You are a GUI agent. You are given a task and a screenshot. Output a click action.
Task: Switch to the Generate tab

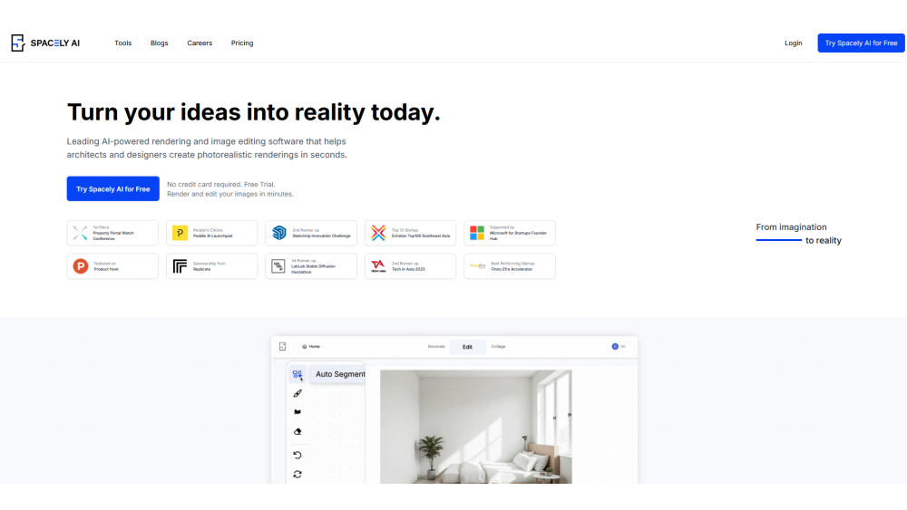coord(436,347)
